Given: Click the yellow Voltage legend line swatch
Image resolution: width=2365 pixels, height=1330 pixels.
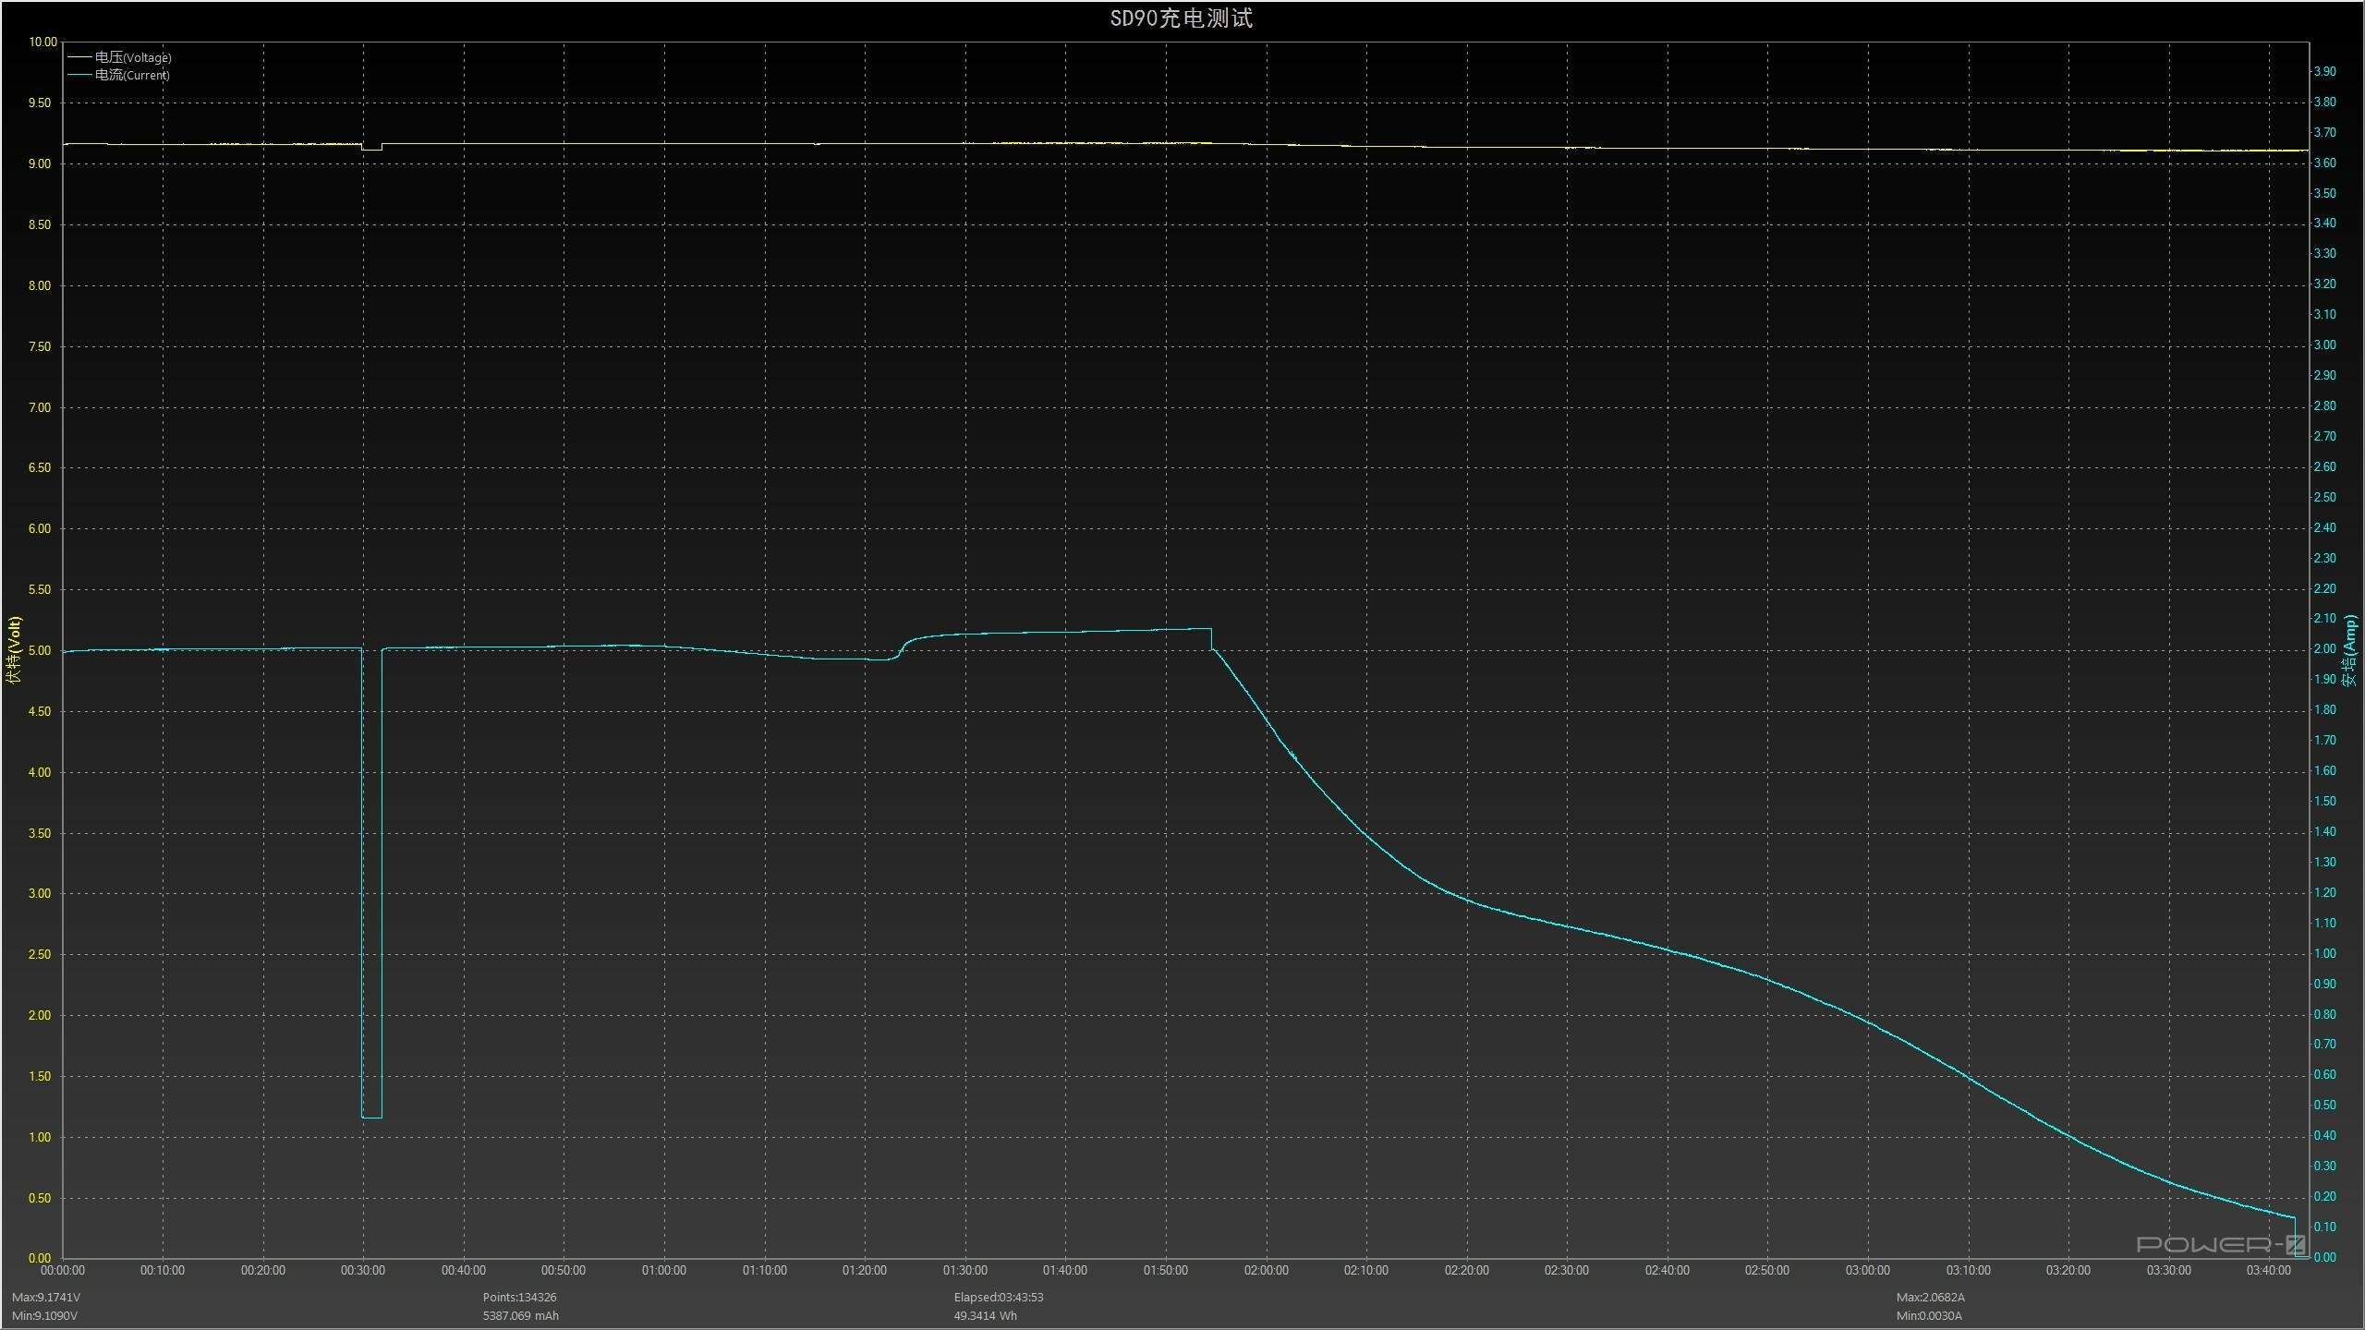Looking at the screenshot, I should point(80,57).
